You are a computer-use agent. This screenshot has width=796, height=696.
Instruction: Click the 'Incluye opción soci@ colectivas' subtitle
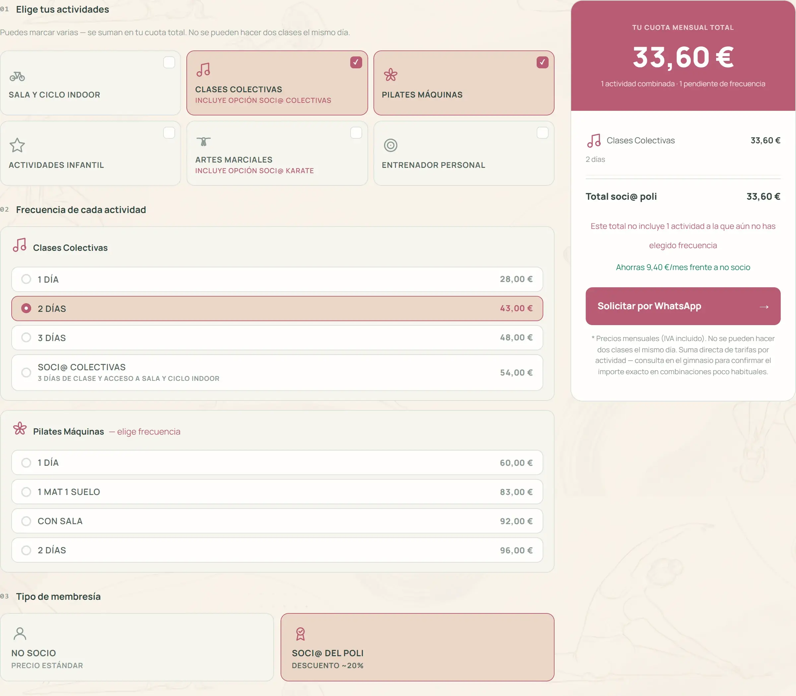pos(263,101)
